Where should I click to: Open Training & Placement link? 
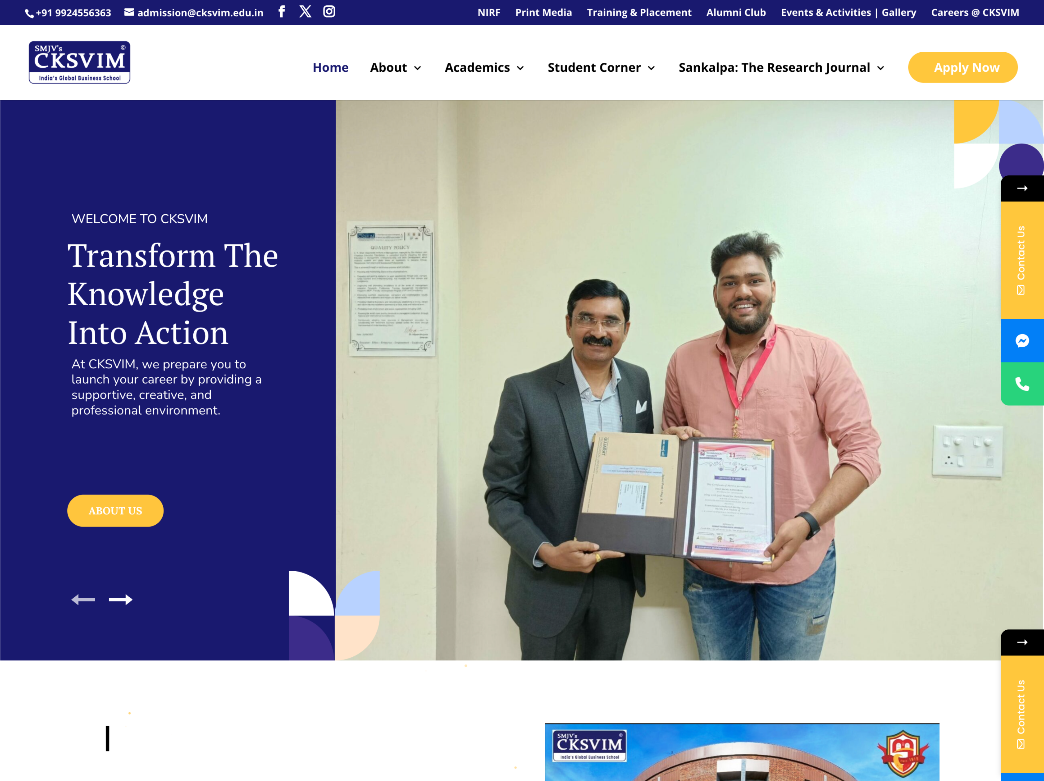[639, 12]
